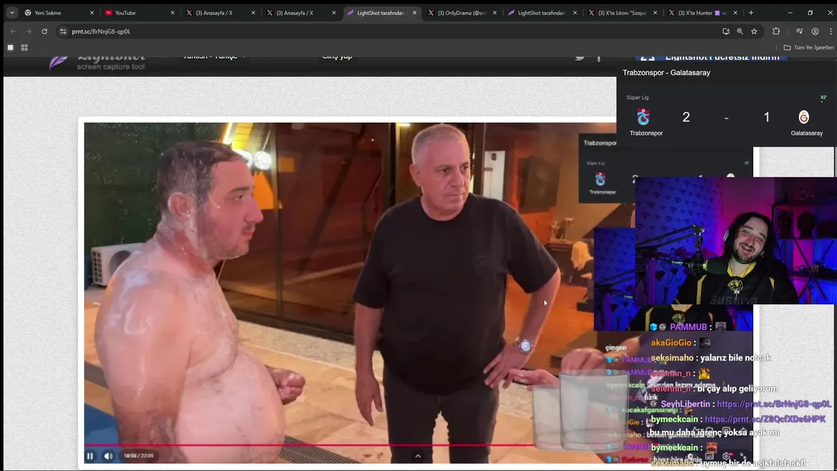Viewport: 837px width, 471px height.
Task: Add a new tab with the plus button
Action: pyautogui.click(x=751, y=12)
